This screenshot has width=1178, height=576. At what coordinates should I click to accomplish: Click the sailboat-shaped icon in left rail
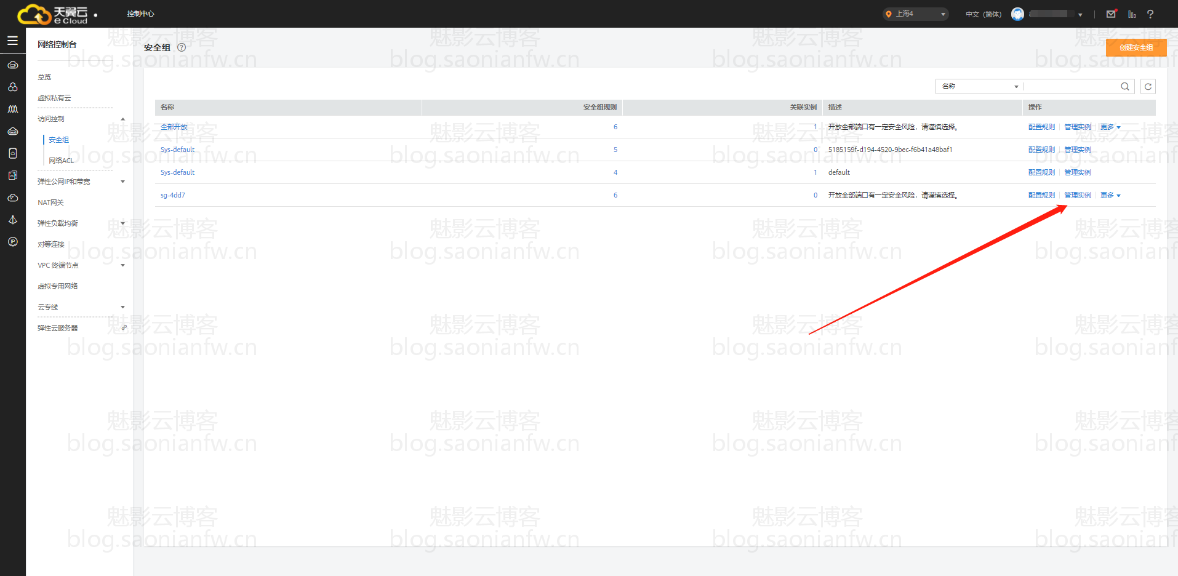[x=12, y=220]
